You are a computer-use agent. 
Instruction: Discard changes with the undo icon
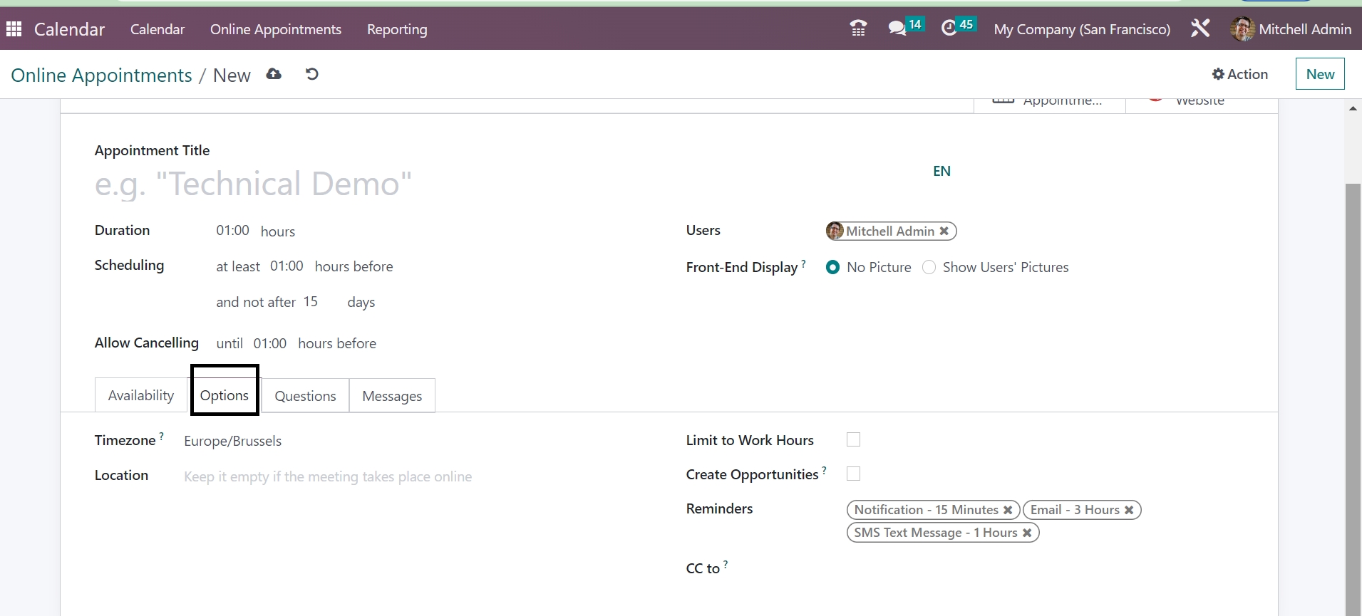311,74
